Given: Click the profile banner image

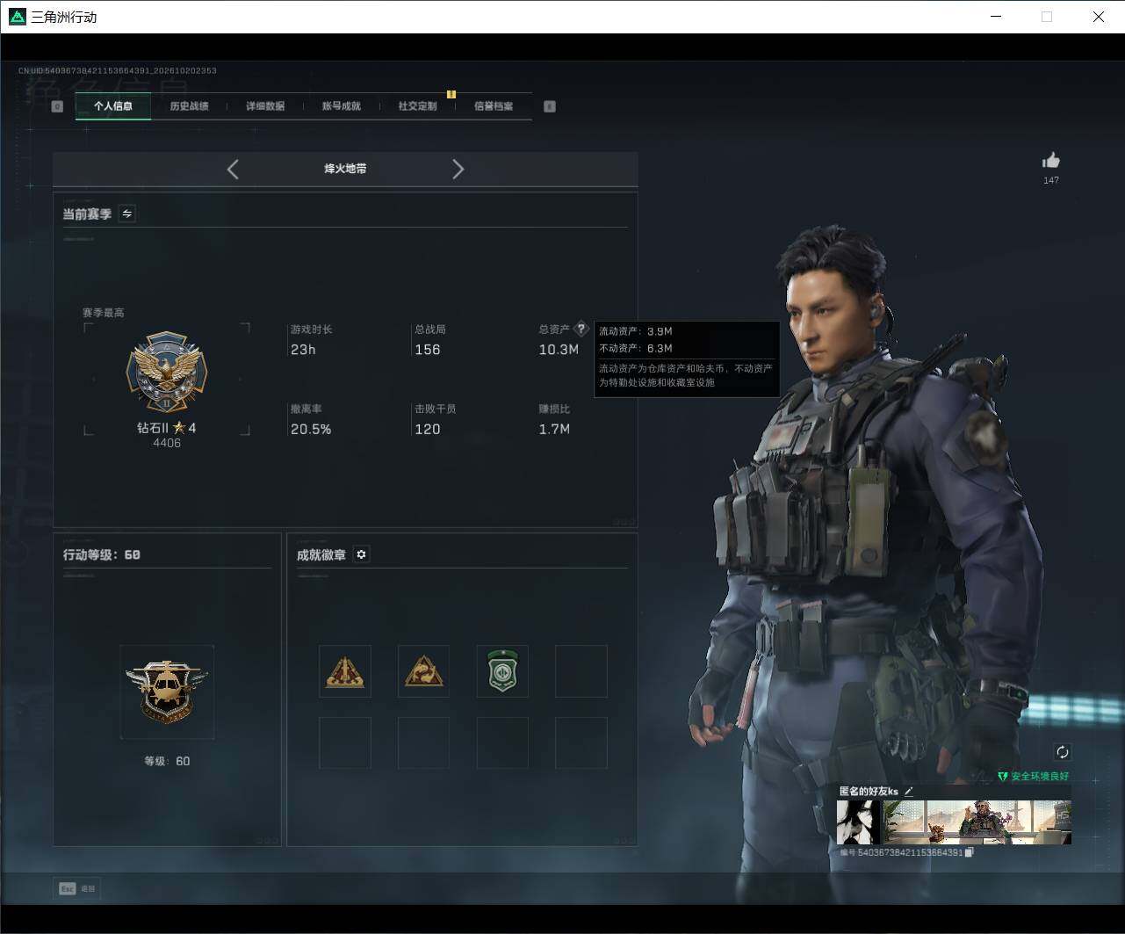Looking at the screenshot, I should pos(977,822).
